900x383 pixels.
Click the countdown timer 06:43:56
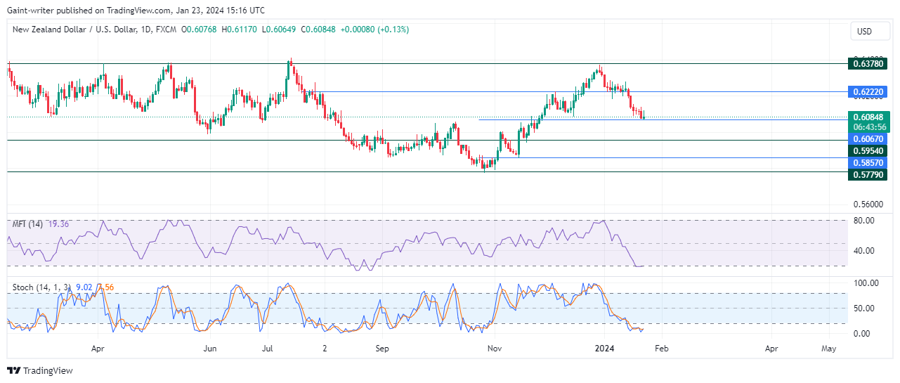870,127
